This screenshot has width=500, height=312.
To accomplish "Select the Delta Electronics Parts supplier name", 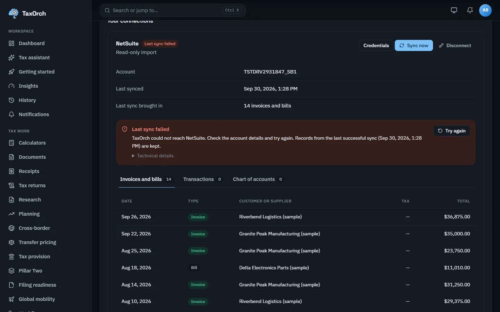I will tap(274, 268).
